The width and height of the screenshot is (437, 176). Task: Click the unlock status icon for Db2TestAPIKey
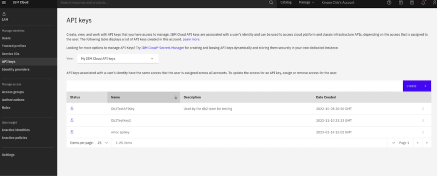click(72, 108)
